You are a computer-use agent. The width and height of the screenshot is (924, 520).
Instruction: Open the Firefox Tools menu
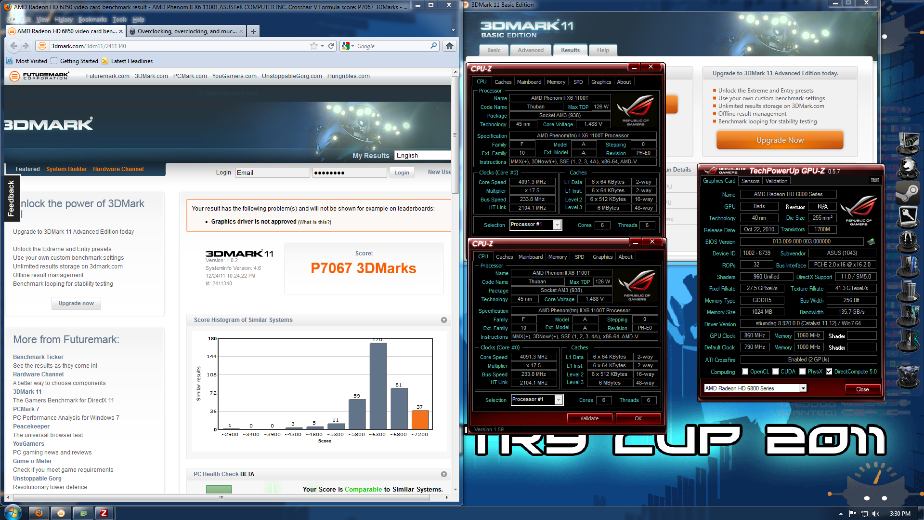[x=119, y=20]
